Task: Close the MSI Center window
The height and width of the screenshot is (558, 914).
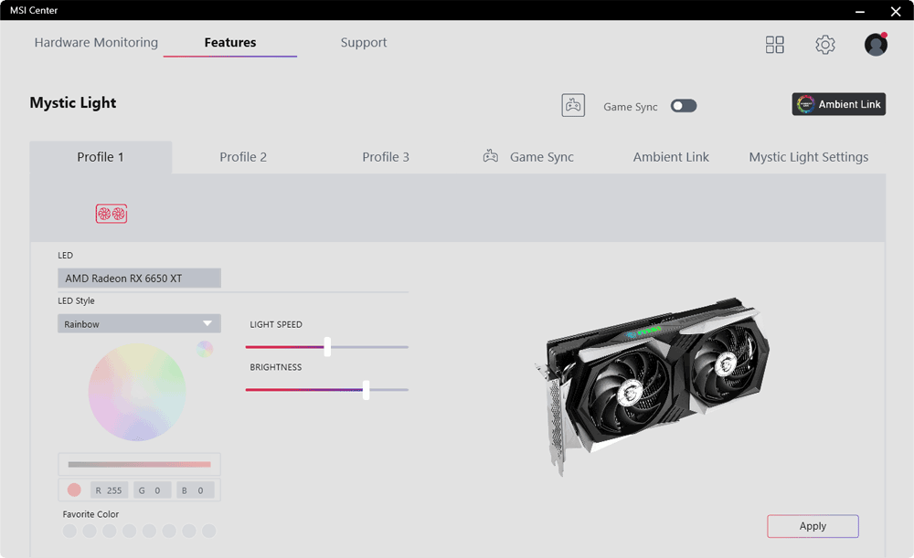Action: [x=896, y=10]
